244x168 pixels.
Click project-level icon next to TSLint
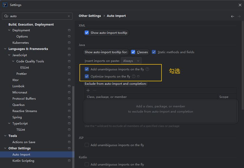[69, 130]
